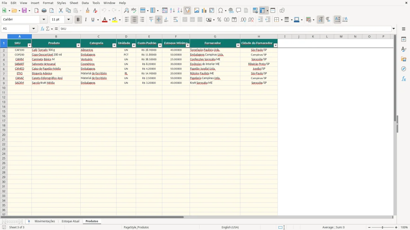The width and height of the screenshot is (410, 230).
Task: Click PageStyle_Produtos in status bar
Action: click(136, 227)
